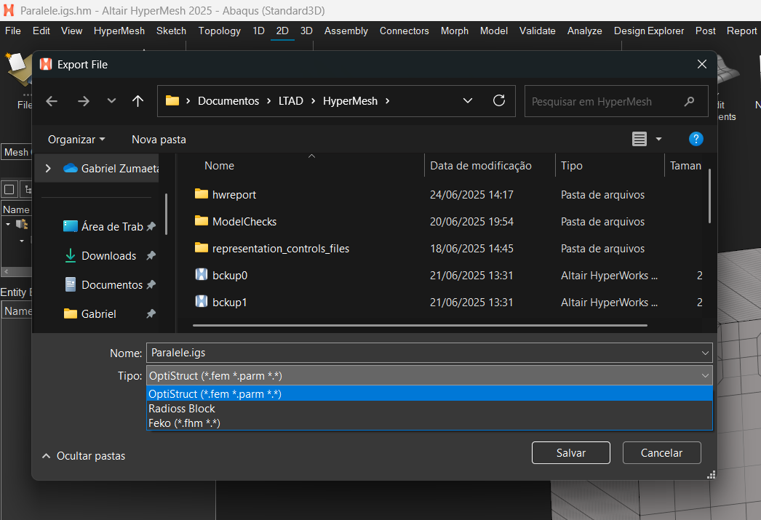Image resolution: width=761 pixels, height=520 pixels.
Task: Click the vertical scrollbar of file list
Action: 709,196
